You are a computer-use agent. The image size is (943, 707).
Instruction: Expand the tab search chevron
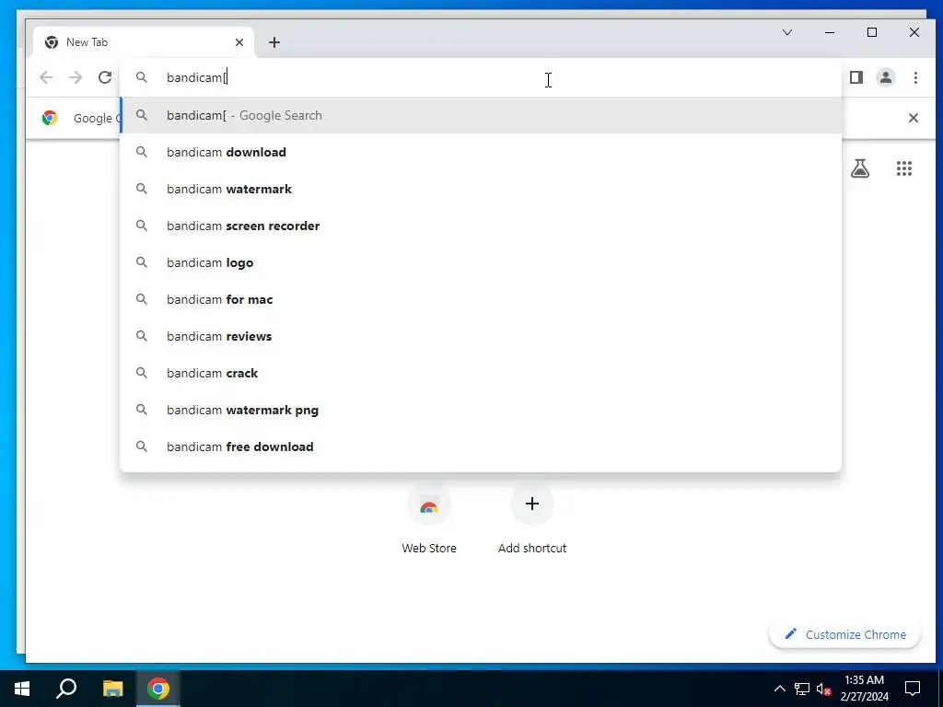click(x=787, y=32)
